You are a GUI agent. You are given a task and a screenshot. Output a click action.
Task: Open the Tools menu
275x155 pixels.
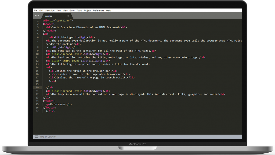coord(79,10)
